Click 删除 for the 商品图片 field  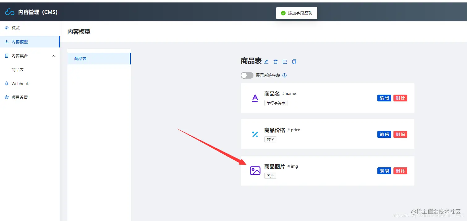click(x=400, y=171)
